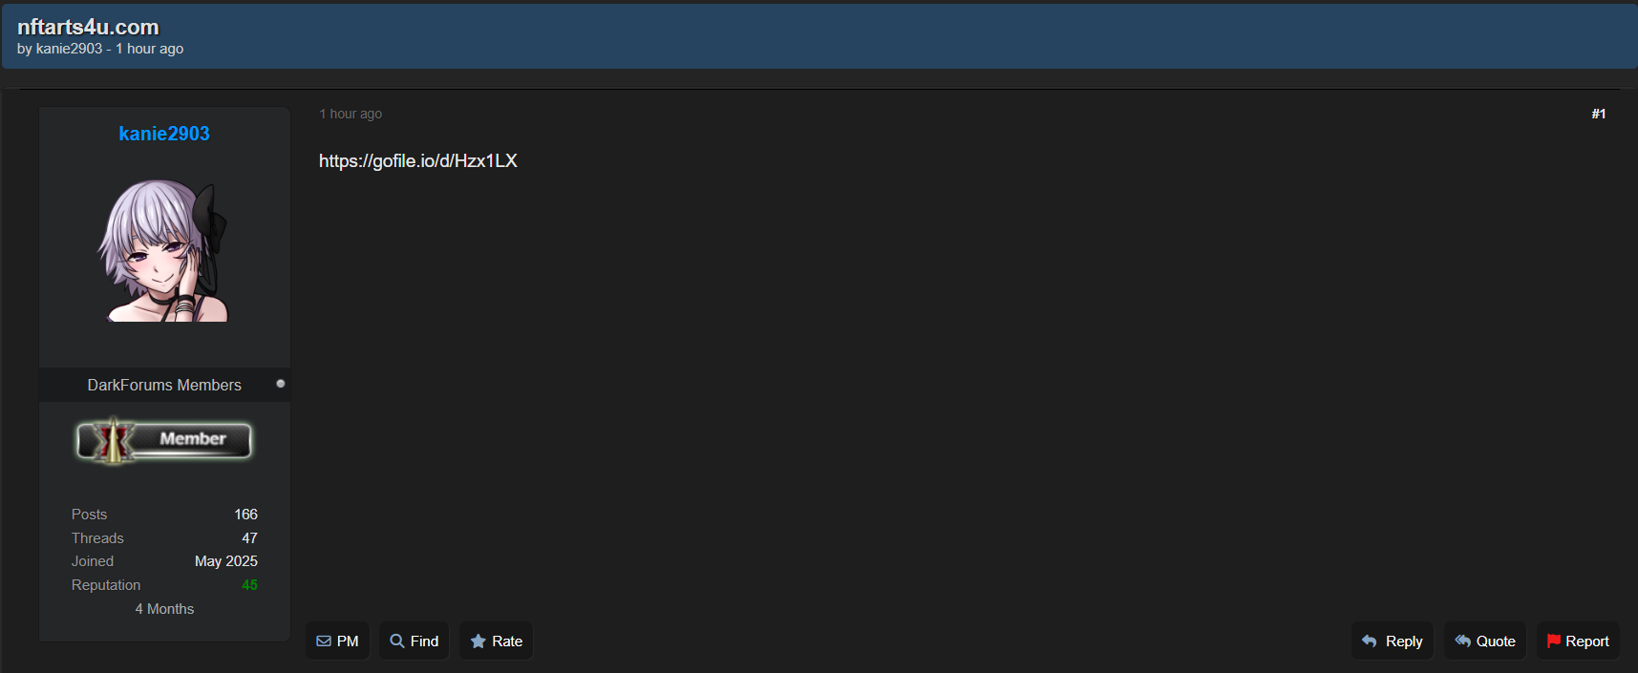The image size is (1638, 673).
Task: Open the #1 post permalink
Action: click(x=1598, y=114)
